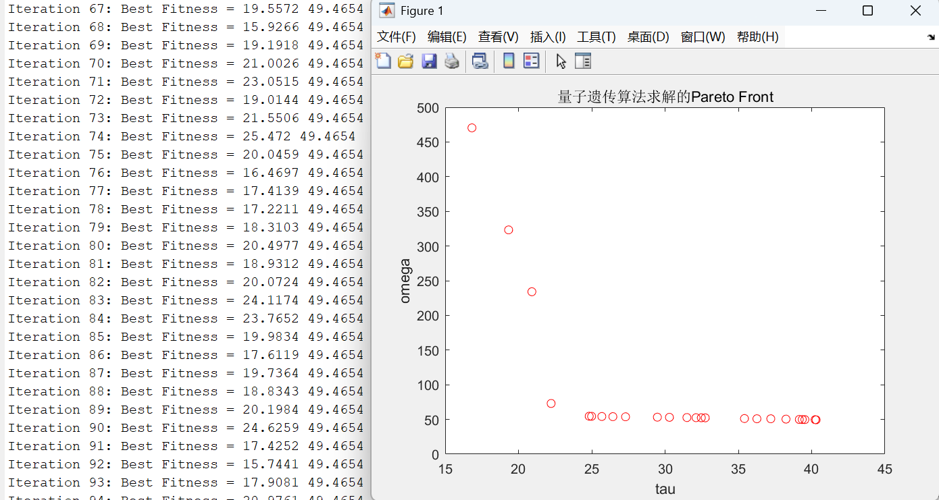Click the 'Iteration 74' output line
This screenshot has height=500, width=939.
point(182,136)
